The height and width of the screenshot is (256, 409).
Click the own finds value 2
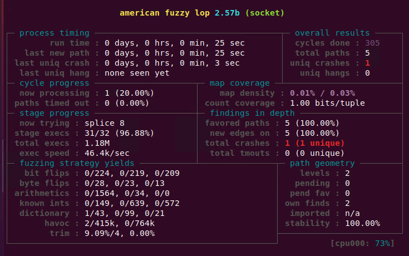(x=347, y=203)
